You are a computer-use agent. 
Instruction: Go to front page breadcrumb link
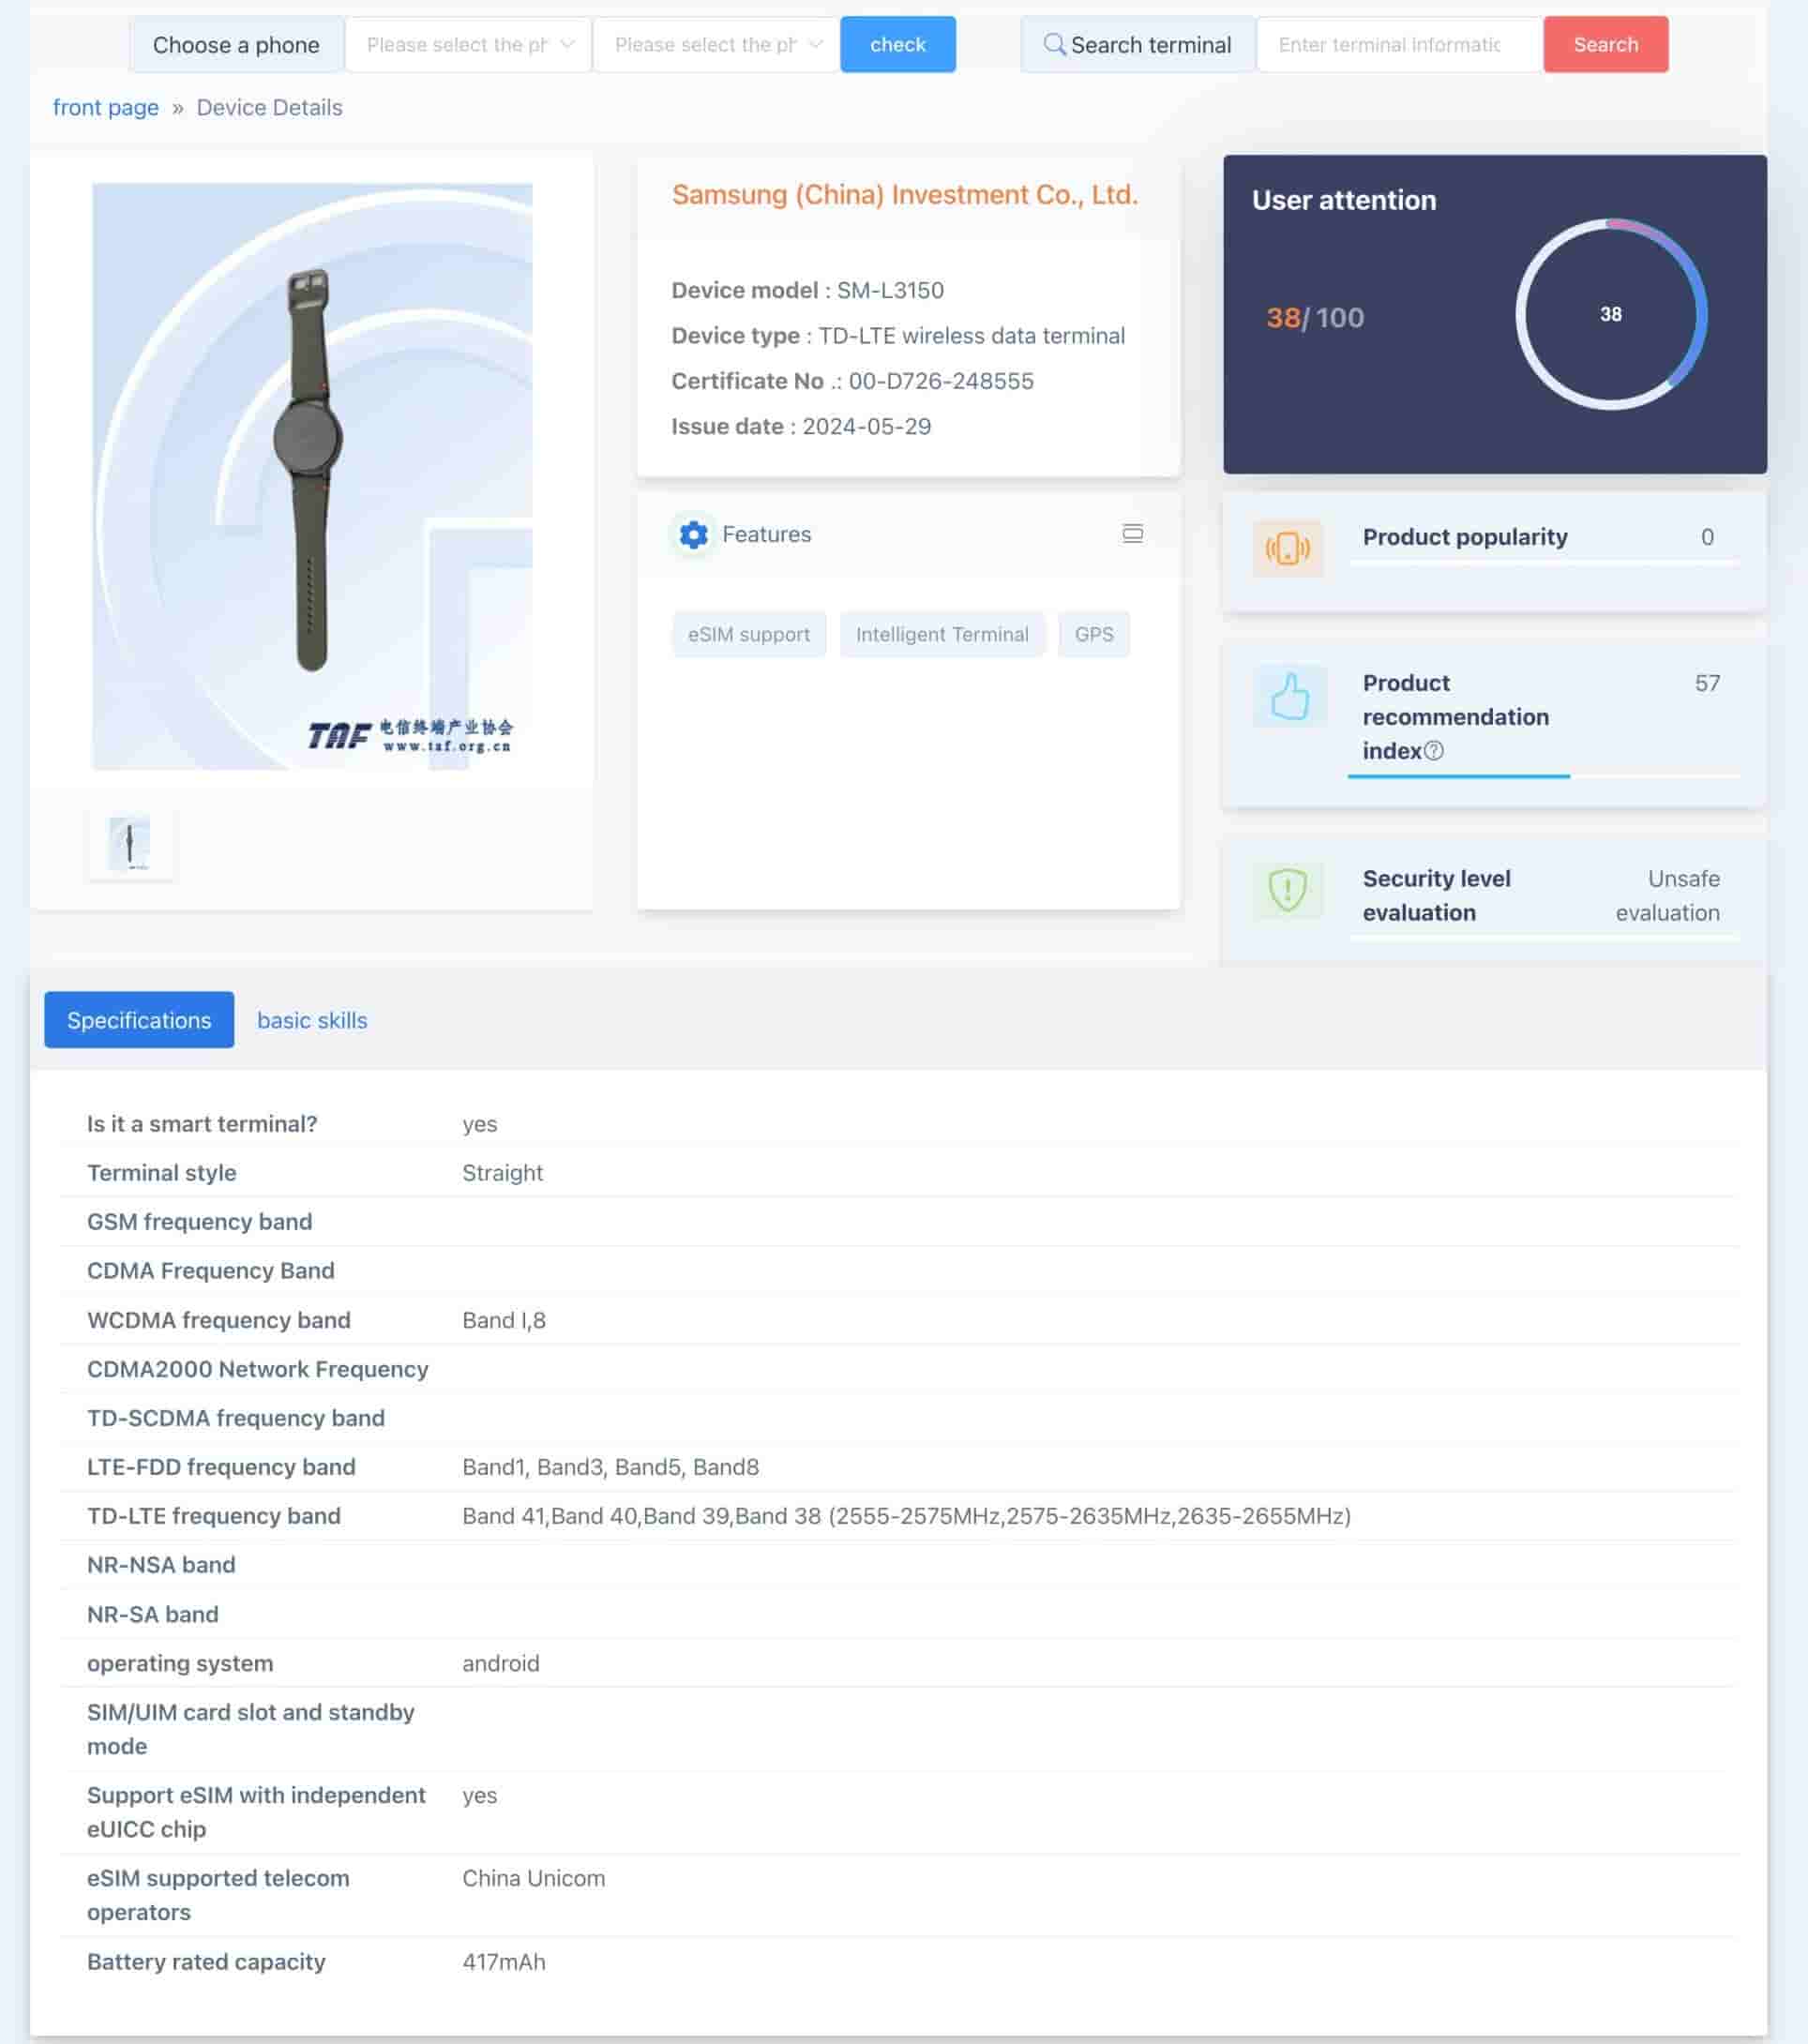click(x=106, y=108)
